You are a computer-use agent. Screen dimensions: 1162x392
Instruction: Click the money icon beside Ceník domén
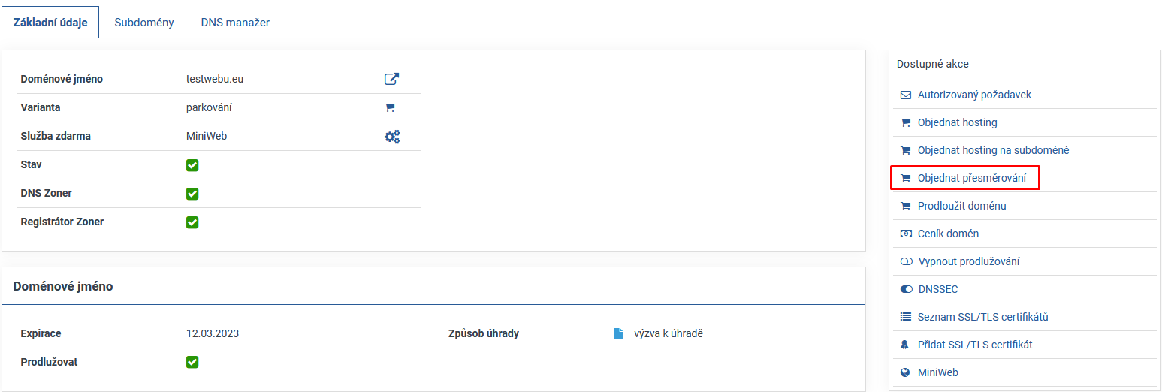[x=905, y=234]
